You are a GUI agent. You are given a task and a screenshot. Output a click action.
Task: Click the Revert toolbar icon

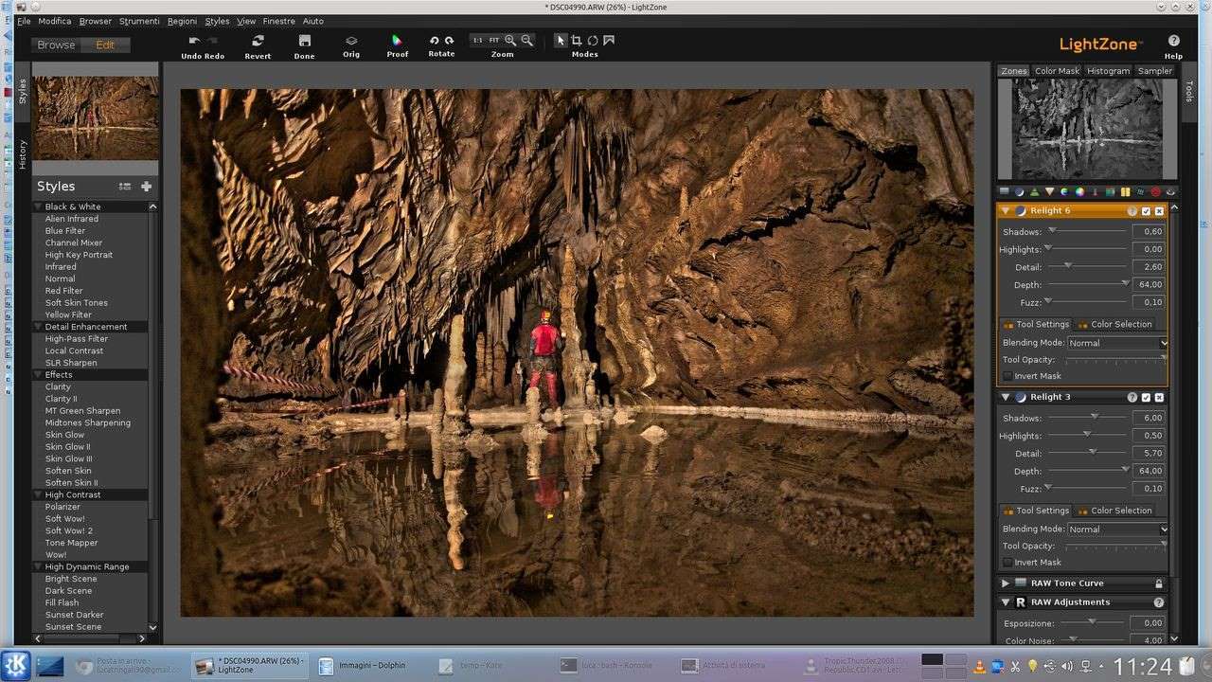(x=258, y=42)
